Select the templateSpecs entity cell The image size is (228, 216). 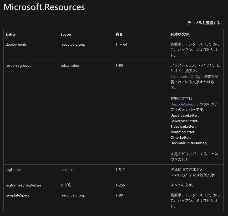(x=17, y=195)
